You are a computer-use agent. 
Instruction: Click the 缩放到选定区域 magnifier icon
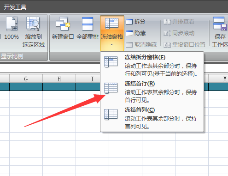(x=33, y=24)
